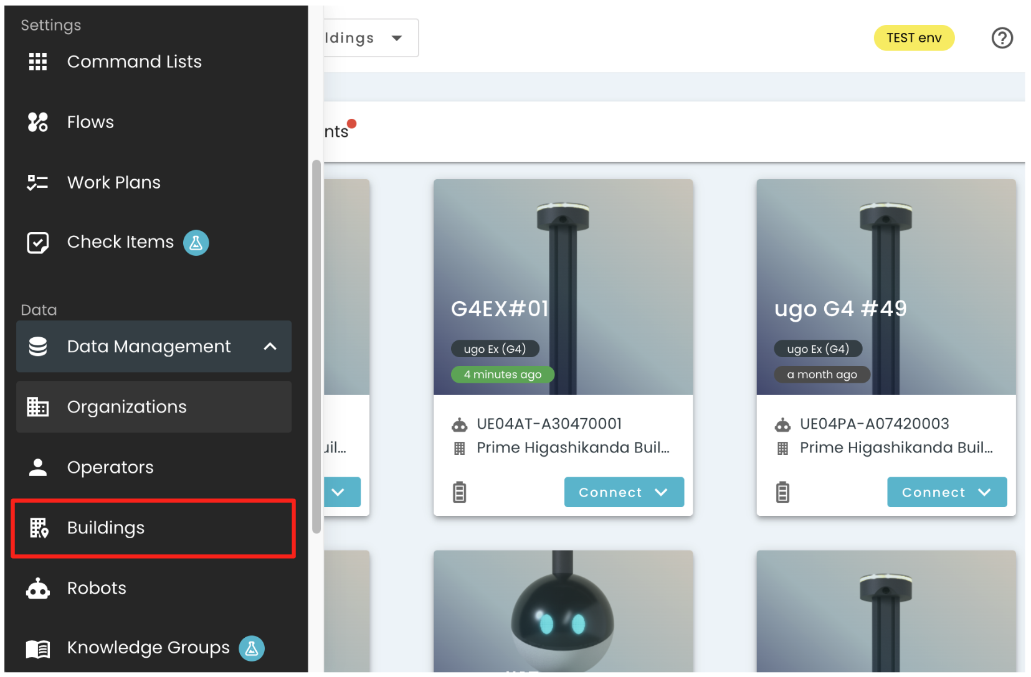Viewport: 1031px width, 677px height.
Task: Click the 'a month ago' status chip
Action: click(822, 375)
